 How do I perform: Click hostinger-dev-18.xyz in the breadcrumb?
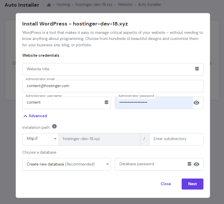pos(94,5)
